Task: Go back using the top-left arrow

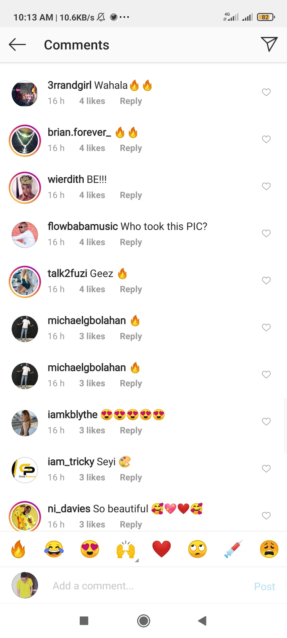Action: coord(17,45)
